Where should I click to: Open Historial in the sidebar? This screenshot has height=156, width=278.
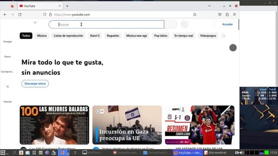7,102
